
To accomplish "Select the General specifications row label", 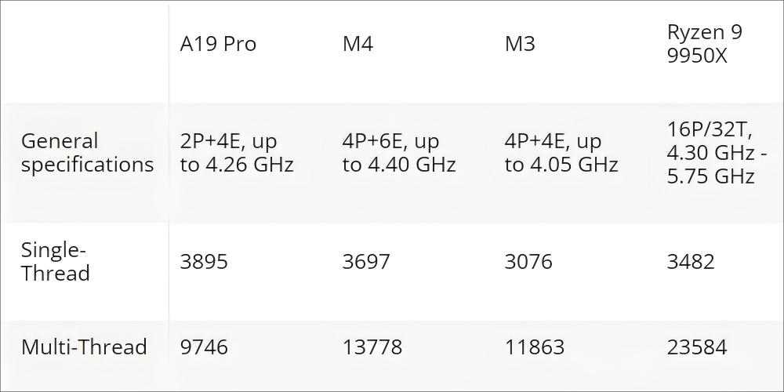I will click(x=88, y=153).
